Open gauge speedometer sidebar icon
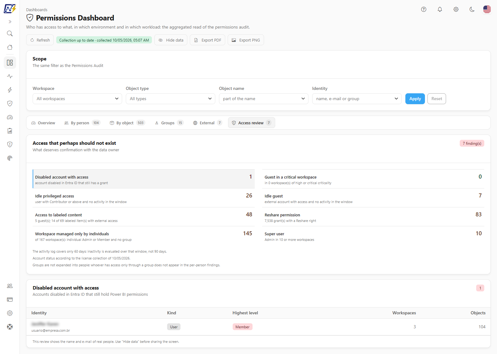The width and height of the screenshot is (497, 354). [10, 117]
